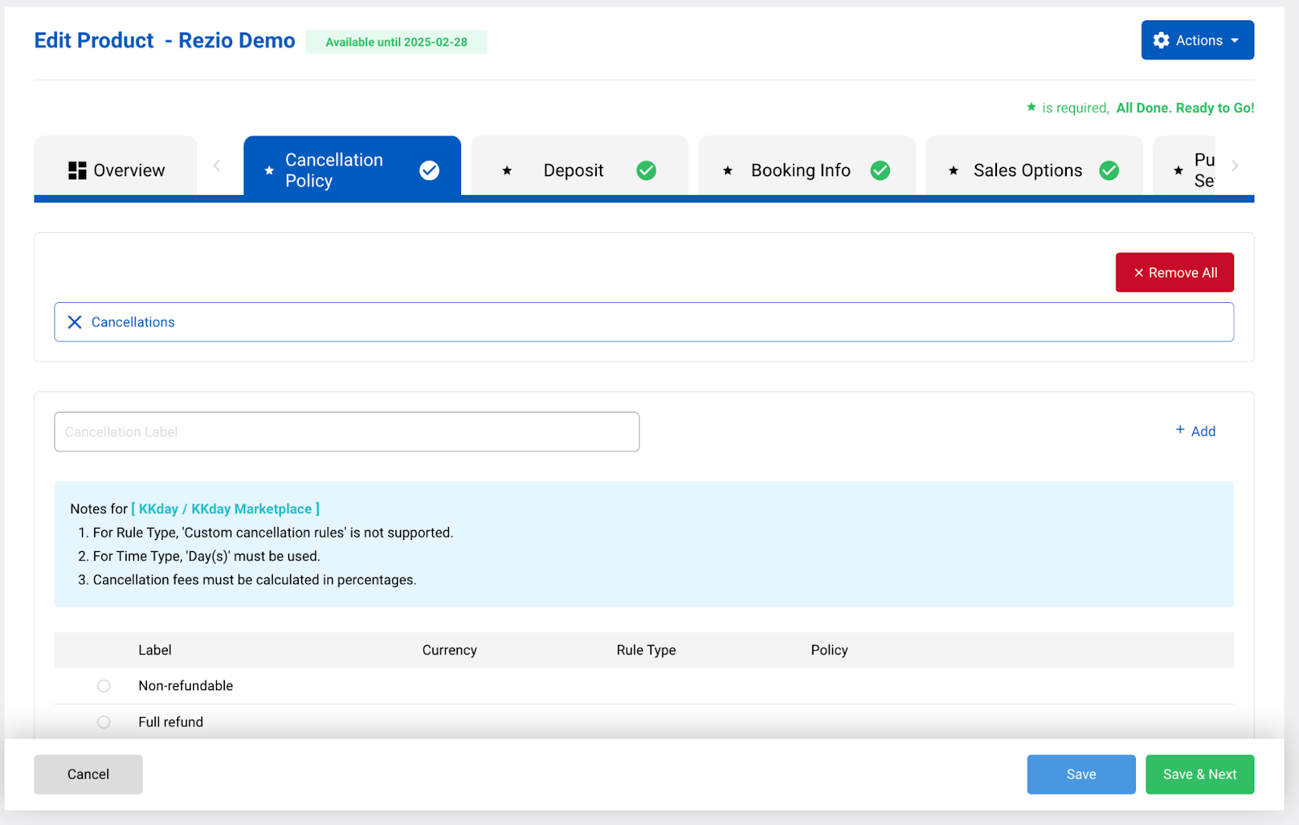This screenshot has width=1299, height=825.
Task: Go to the Sales Options tab
Action: [1034, 166]
